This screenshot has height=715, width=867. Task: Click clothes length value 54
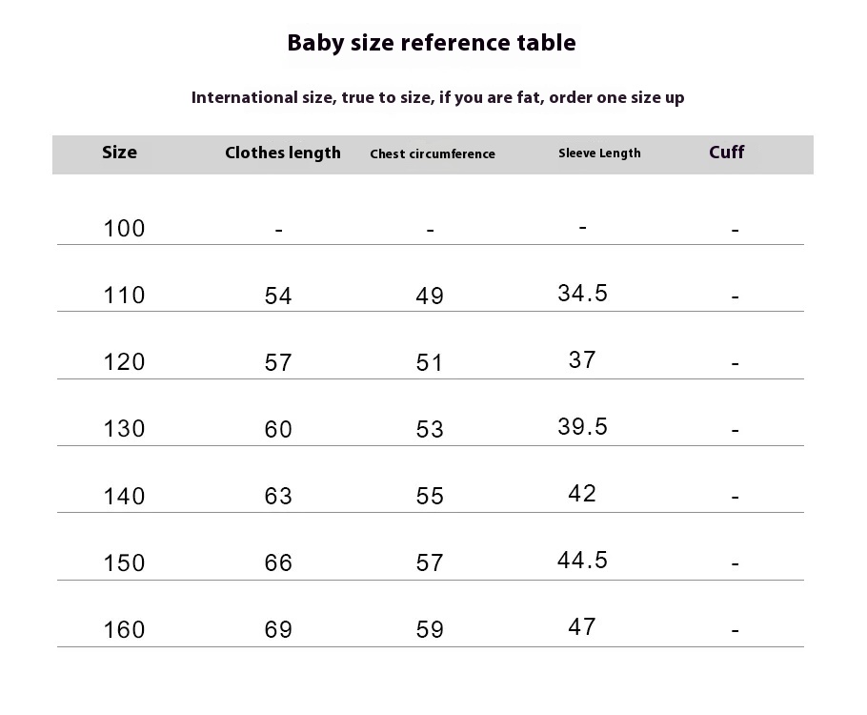coord(278,296)
